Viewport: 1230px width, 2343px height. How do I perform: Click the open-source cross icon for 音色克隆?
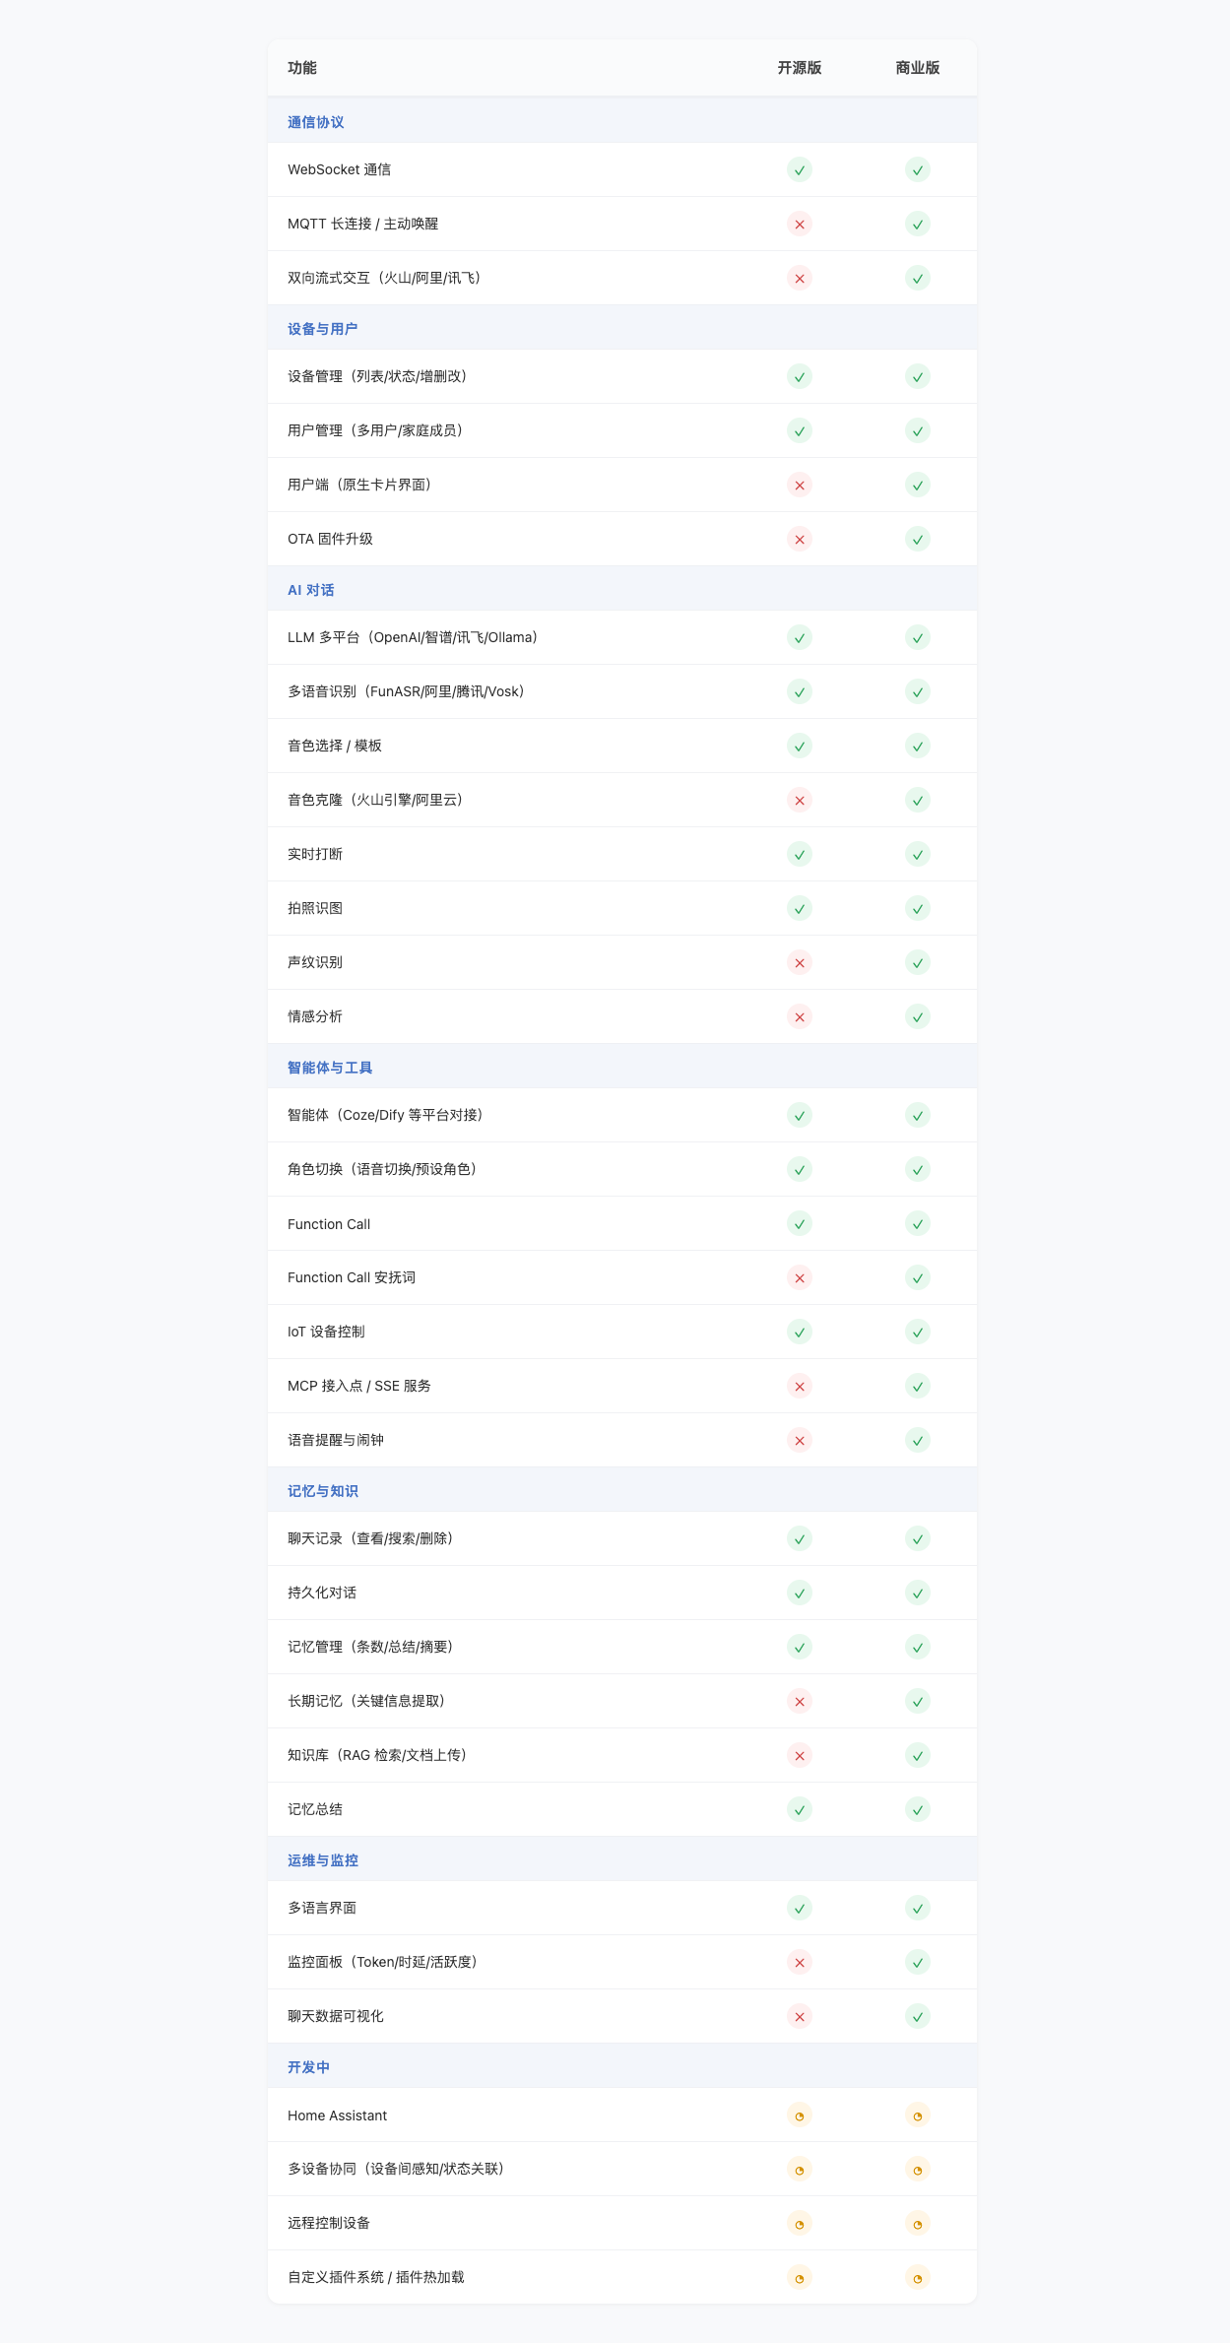click(800, 800)
